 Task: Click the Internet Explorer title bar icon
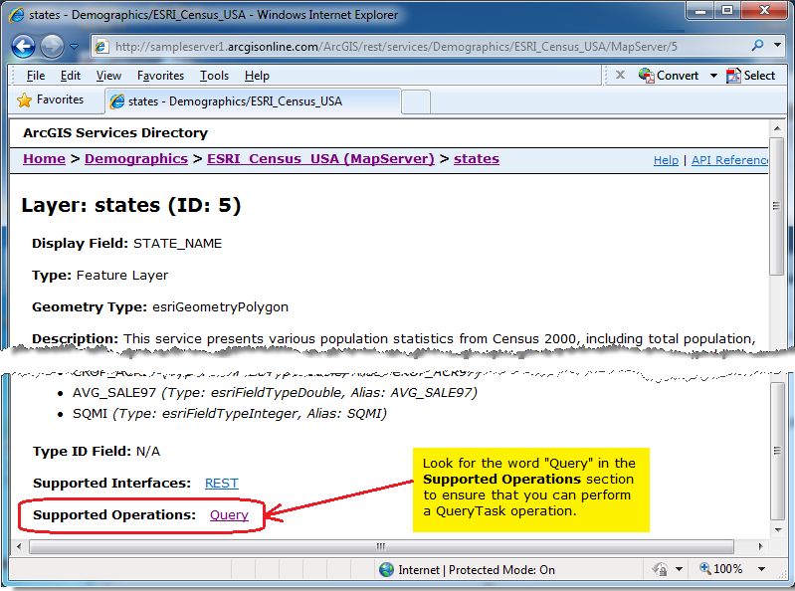17,15
